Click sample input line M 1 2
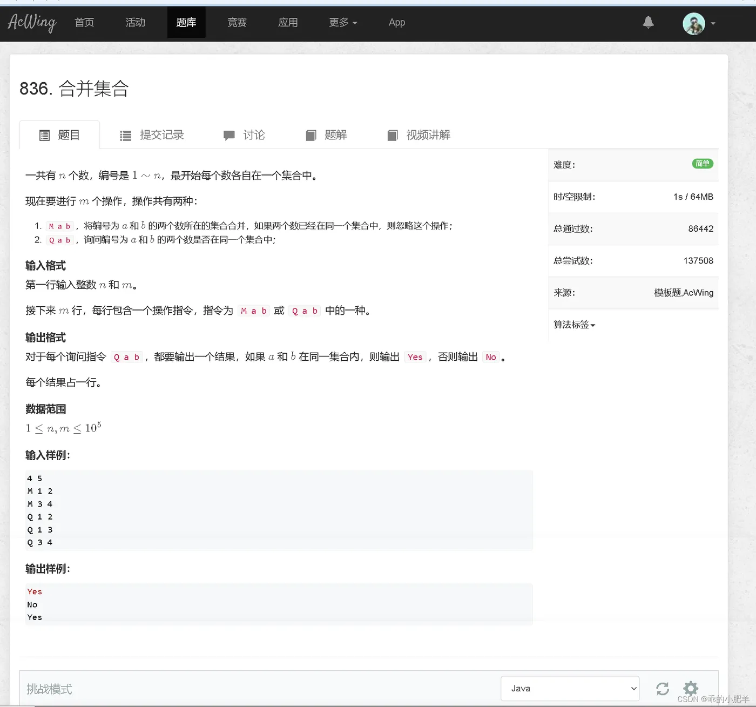 pos(40,491)
